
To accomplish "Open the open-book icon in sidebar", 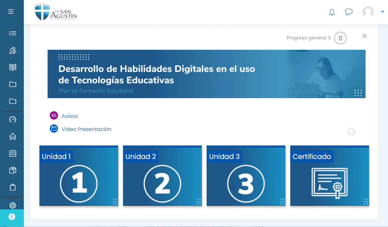I will 13,67.
